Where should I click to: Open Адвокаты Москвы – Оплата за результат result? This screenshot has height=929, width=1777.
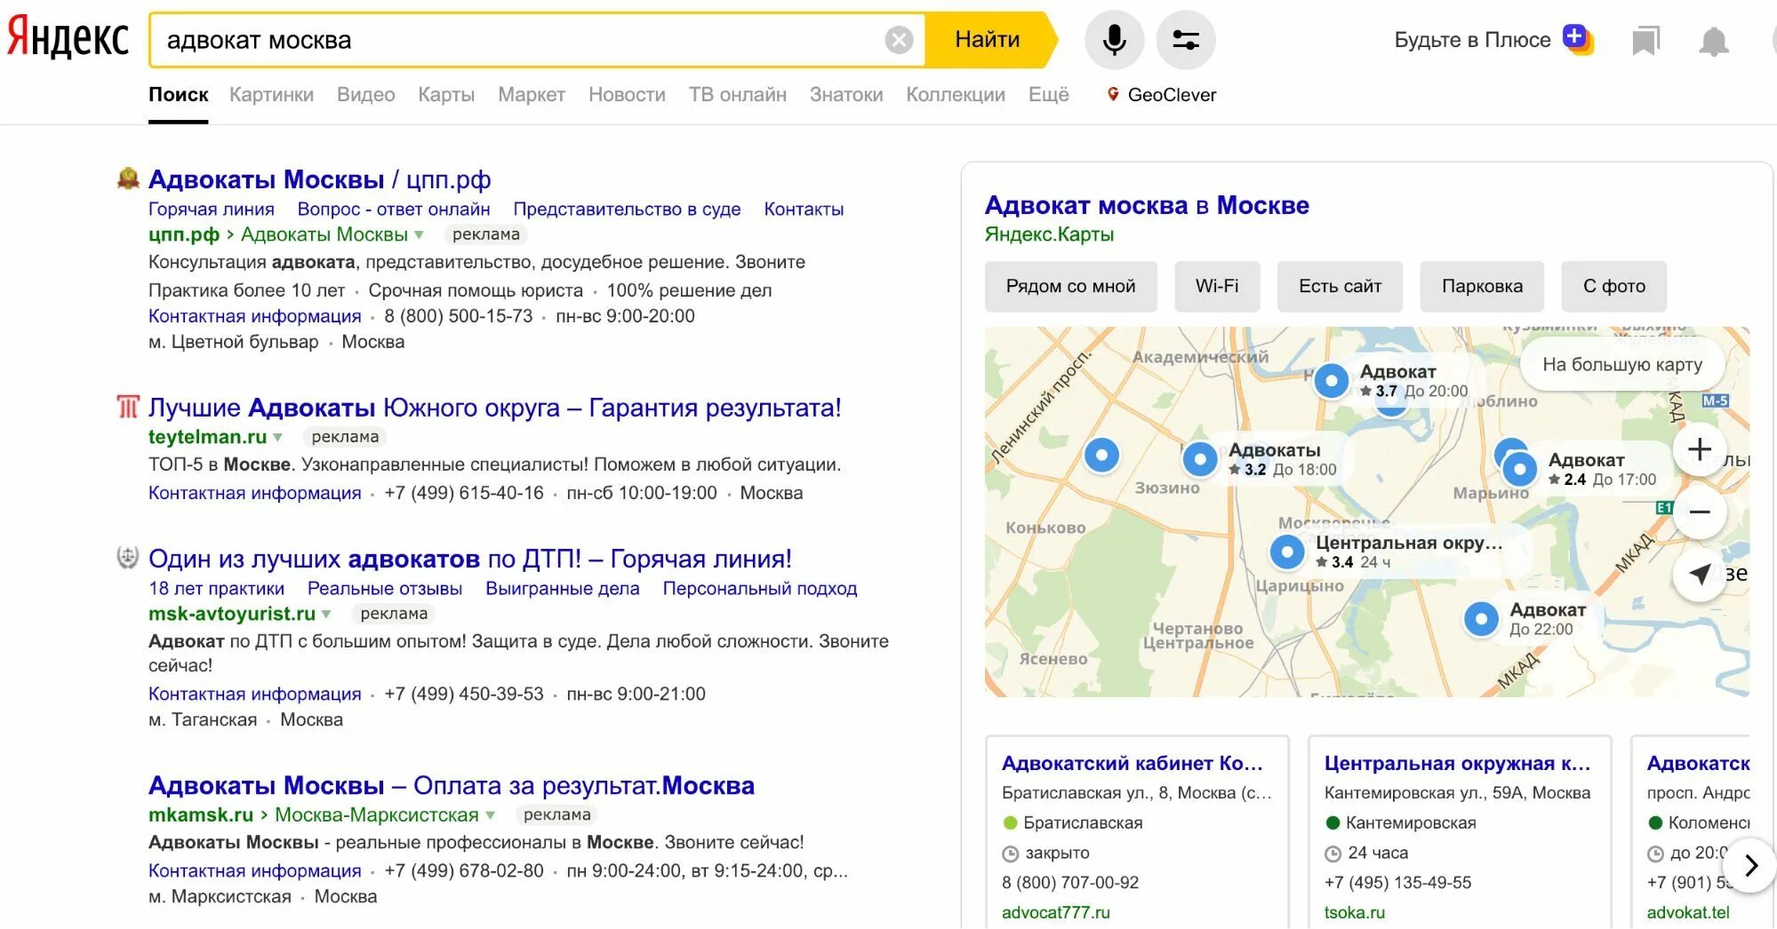point(452,785)
